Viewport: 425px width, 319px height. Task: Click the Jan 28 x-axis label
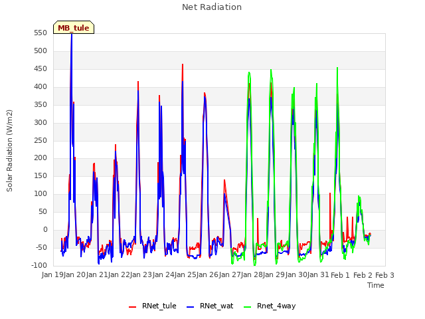[252, 274]
